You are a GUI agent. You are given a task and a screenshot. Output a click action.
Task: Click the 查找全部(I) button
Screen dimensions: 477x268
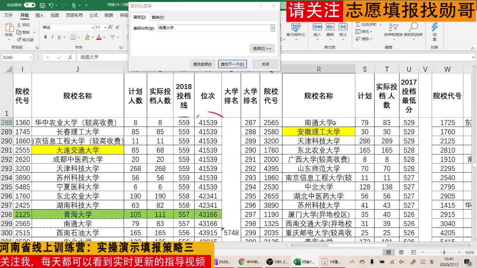(x=202, y=64)
